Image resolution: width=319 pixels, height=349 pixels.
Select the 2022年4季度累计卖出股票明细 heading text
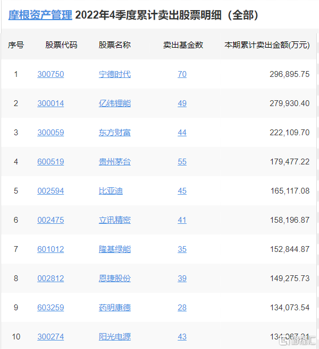148,15
